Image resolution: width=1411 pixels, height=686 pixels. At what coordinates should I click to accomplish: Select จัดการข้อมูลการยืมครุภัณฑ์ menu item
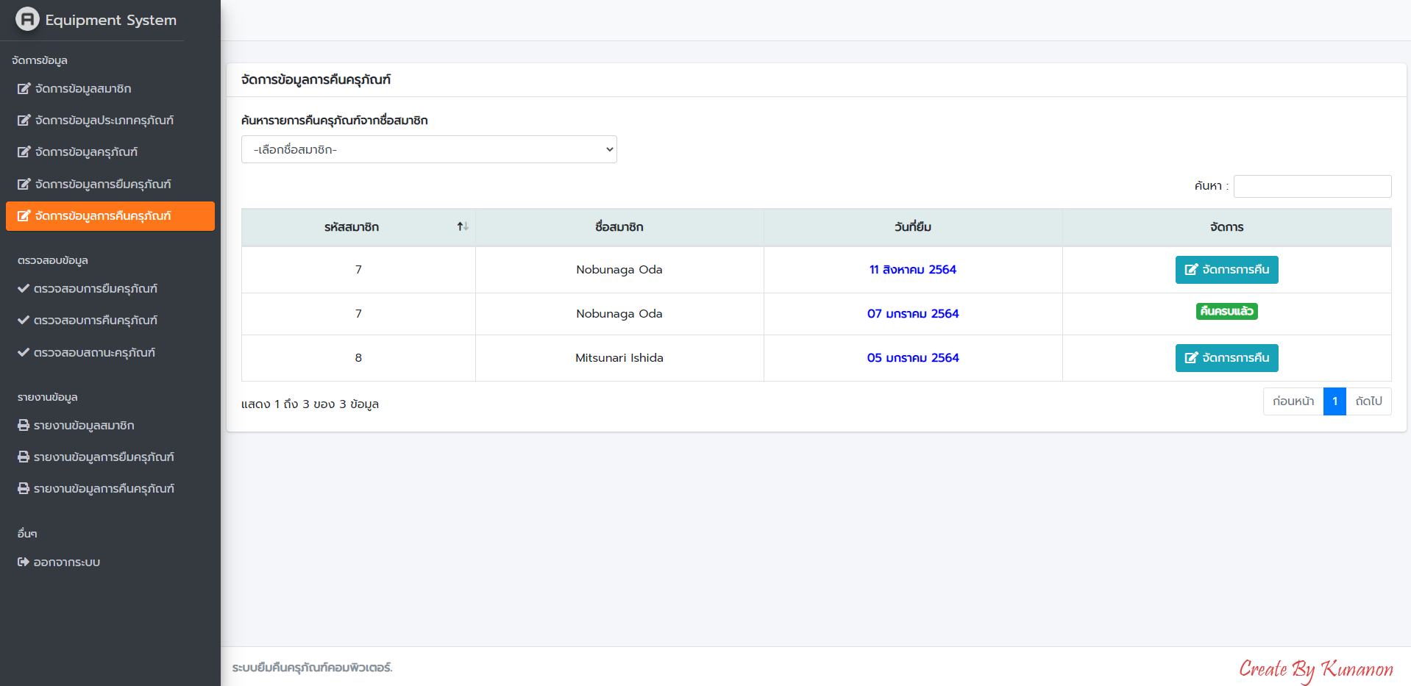click(102, 185)
